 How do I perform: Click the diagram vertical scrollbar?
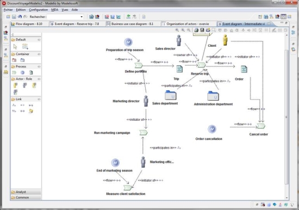point(286,117)
